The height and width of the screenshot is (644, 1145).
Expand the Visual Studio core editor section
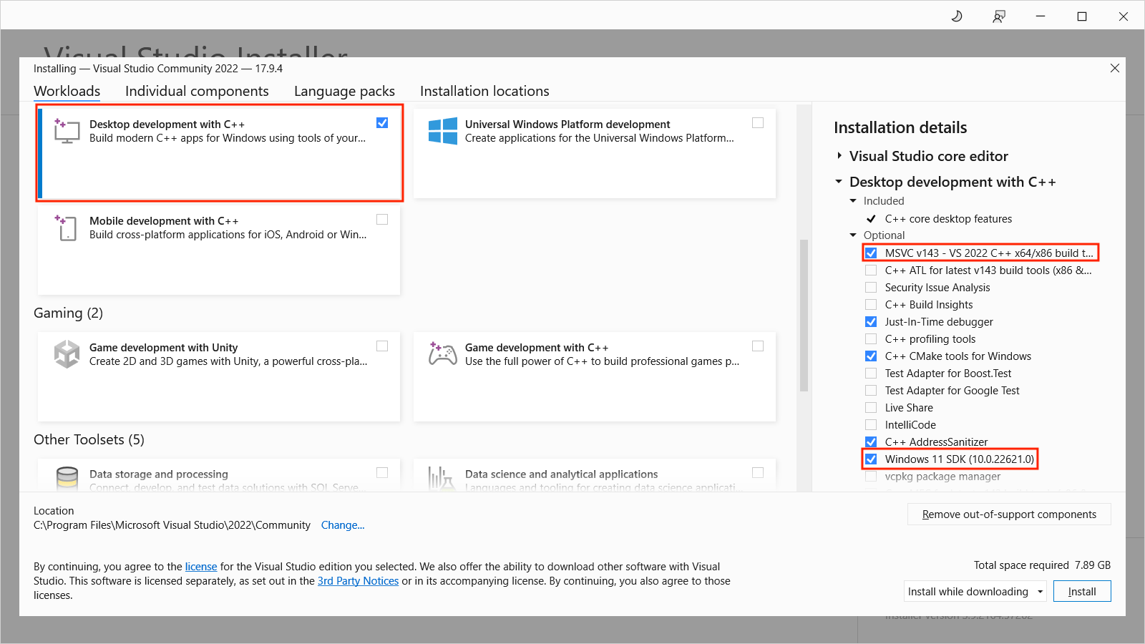pos(839,156)
